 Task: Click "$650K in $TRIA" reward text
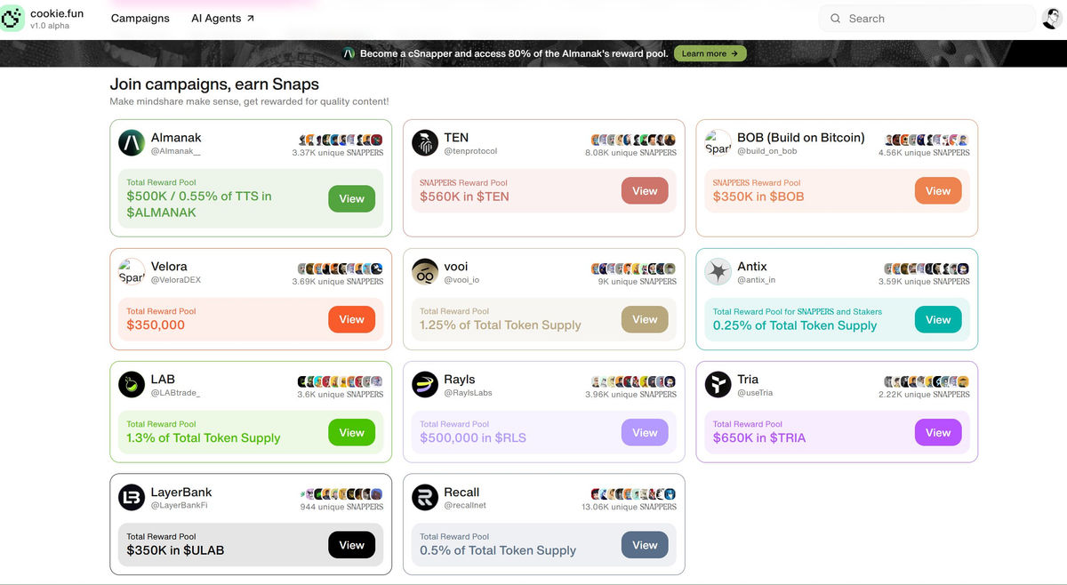coord(759,438)
